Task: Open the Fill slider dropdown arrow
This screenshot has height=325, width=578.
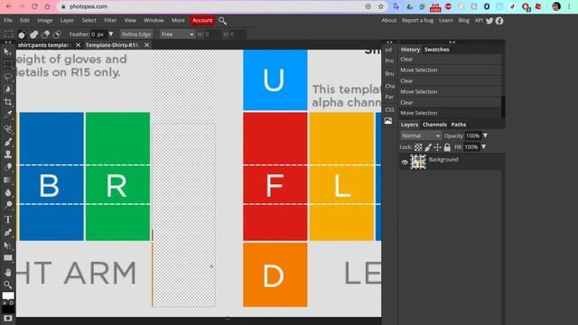Action: [484, 146]
